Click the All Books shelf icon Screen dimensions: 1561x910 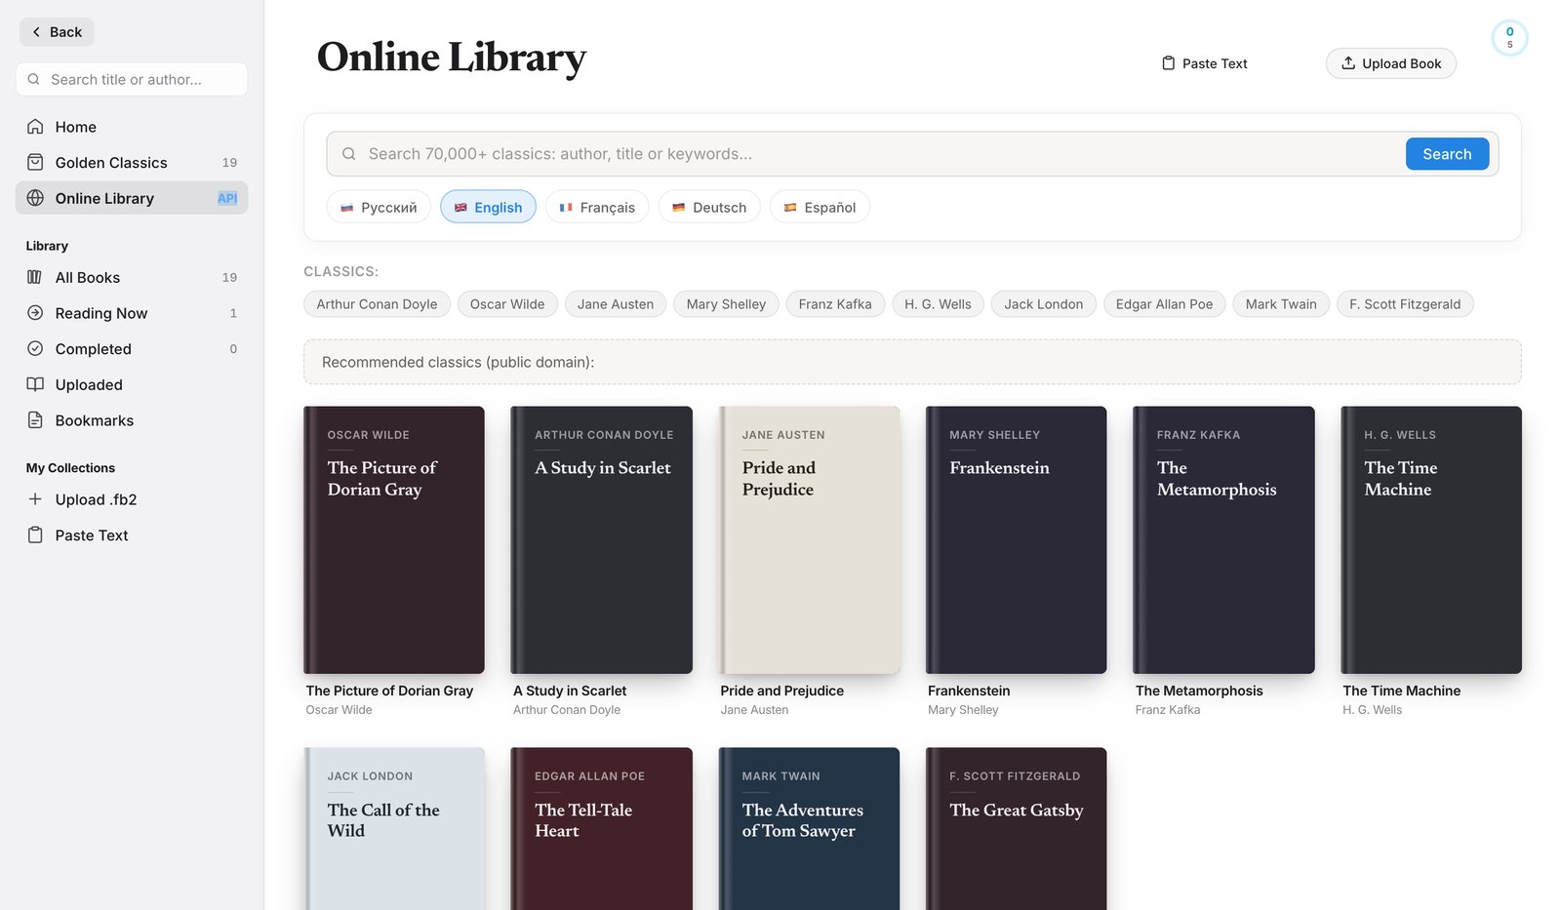pyautogui.click(x=35, y=277)
